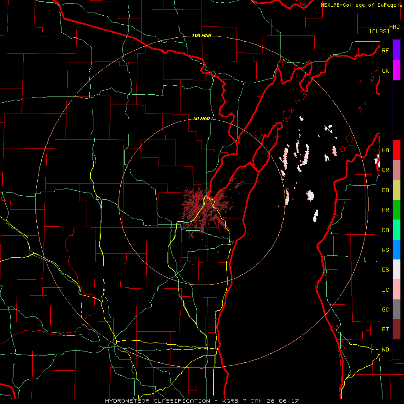Screen dimensions: 404x404
Task: Click the HA red legend swatch
Action: [396, 150]
